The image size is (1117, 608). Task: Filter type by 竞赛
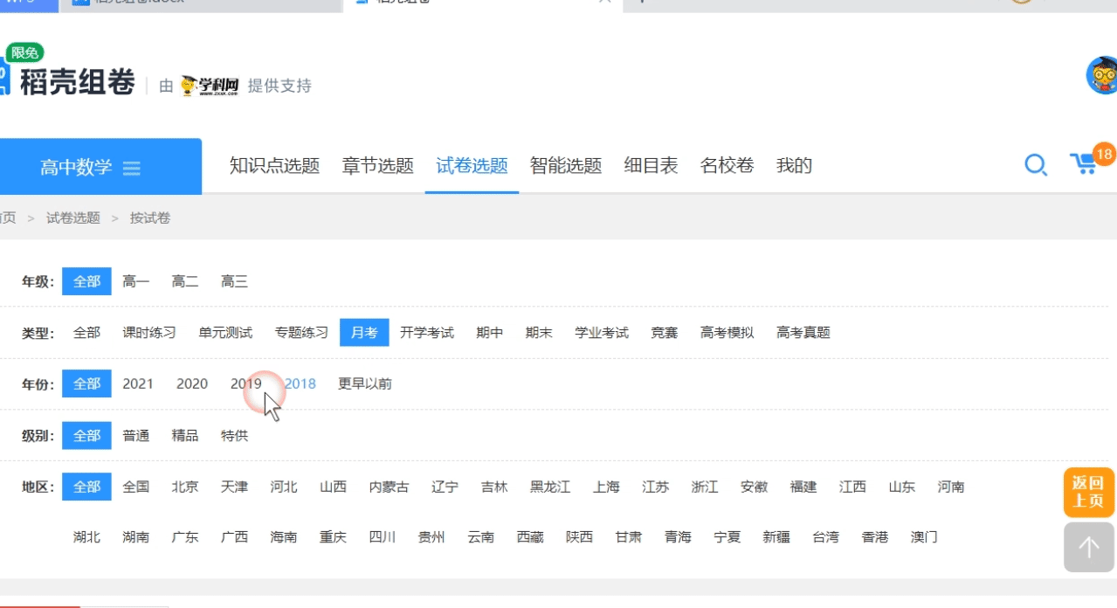coord(665,332)
